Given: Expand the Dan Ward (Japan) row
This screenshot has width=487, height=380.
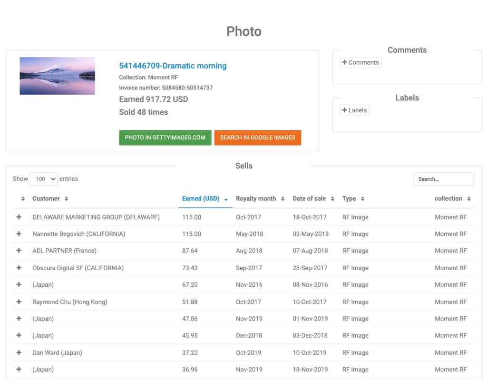Looking at the screenshot, I should (19, 352).
